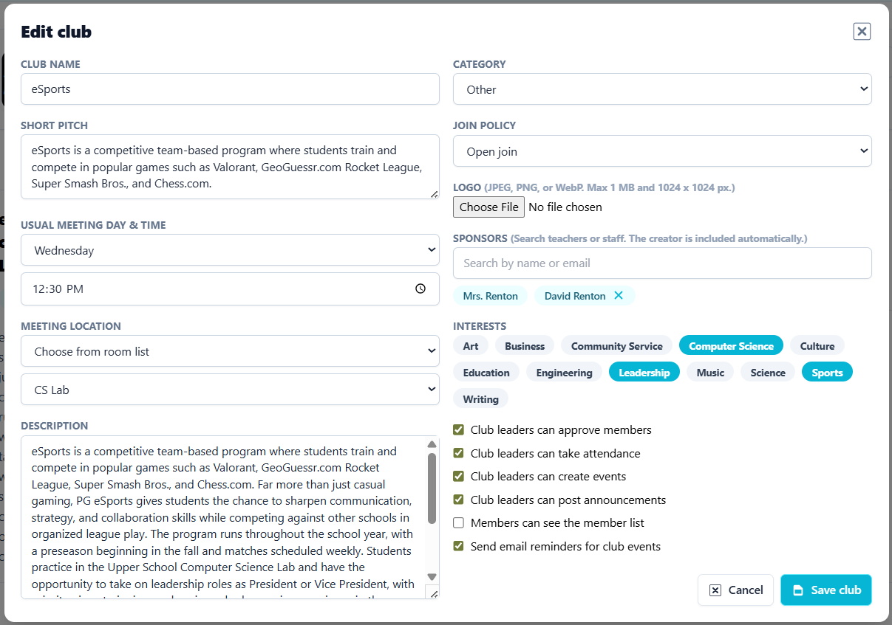Click the Mrs. Renton sponsor chip
Screen dimensions: 892x625
tap(491, 296)
